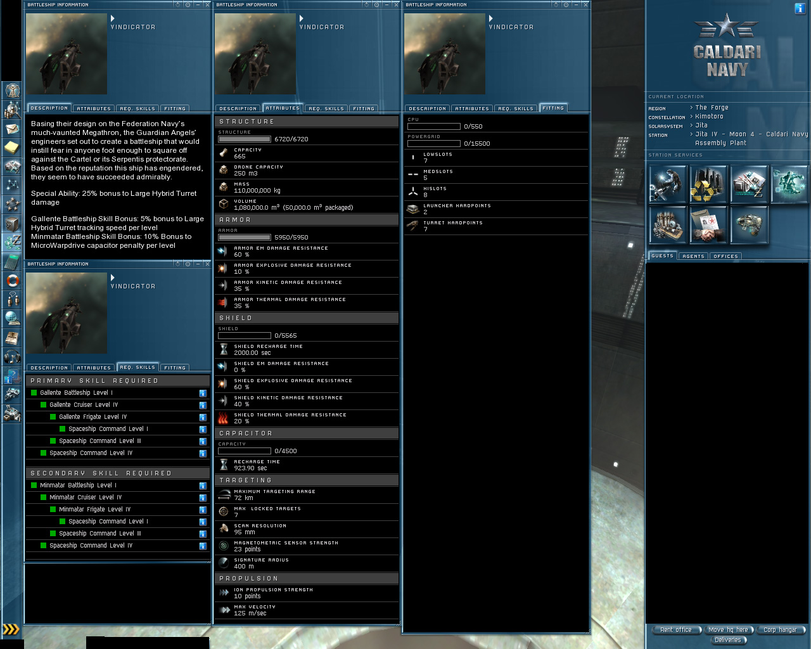Open the yellow notepad icon
This screenshot has height=649, width=811.
[12, 148]
